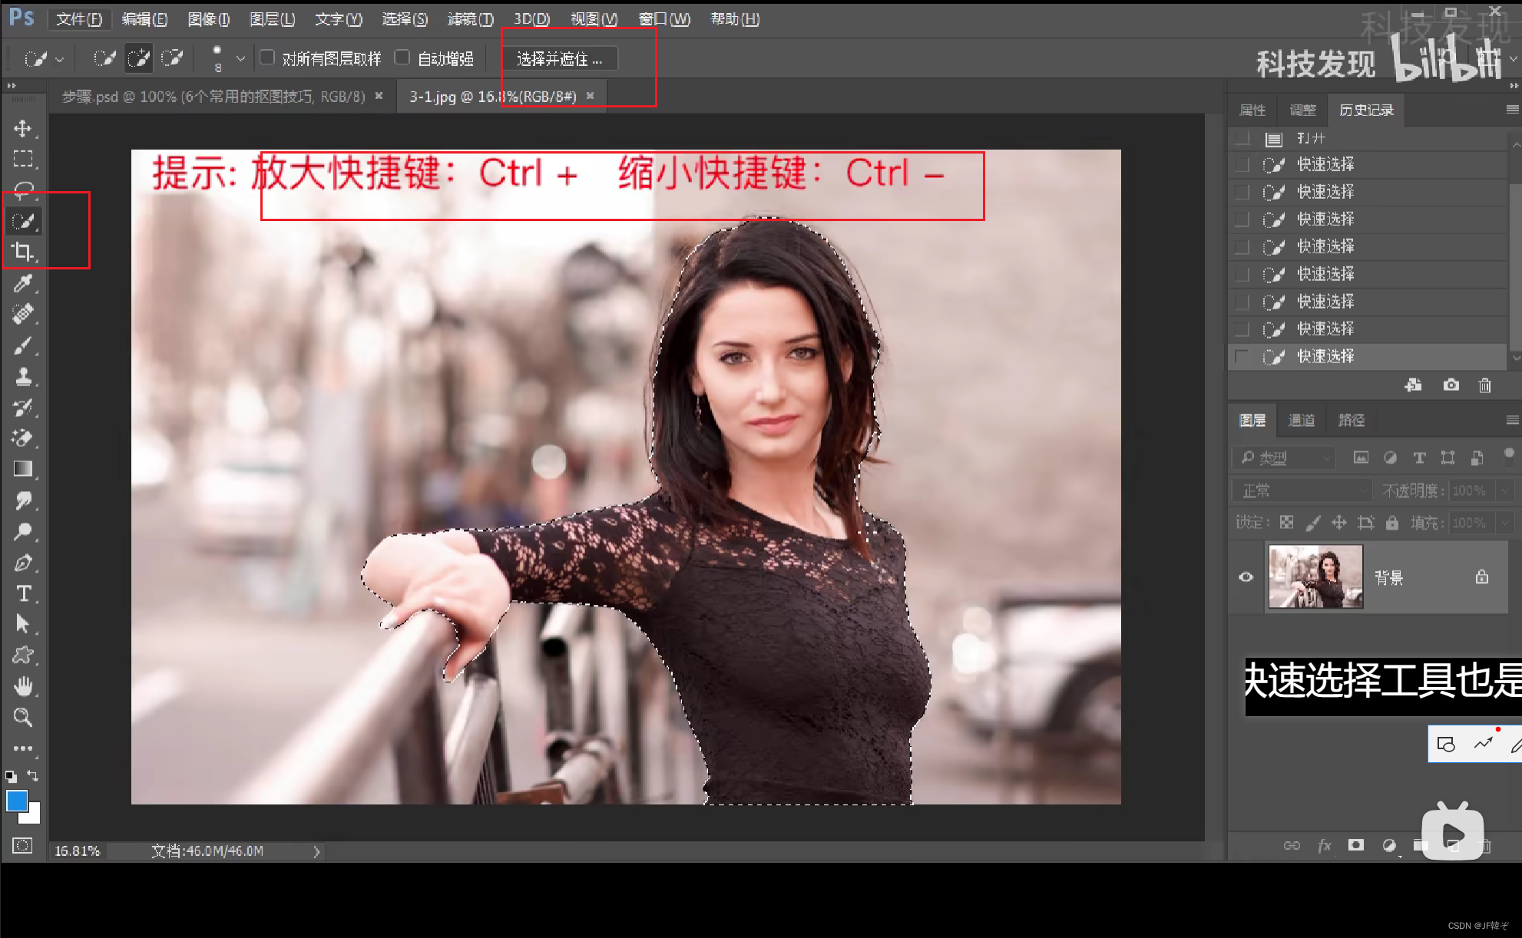Hide the 背景 layer with eye icon
Viewport: 1522px width, 938px height.
pos(1246,577)
